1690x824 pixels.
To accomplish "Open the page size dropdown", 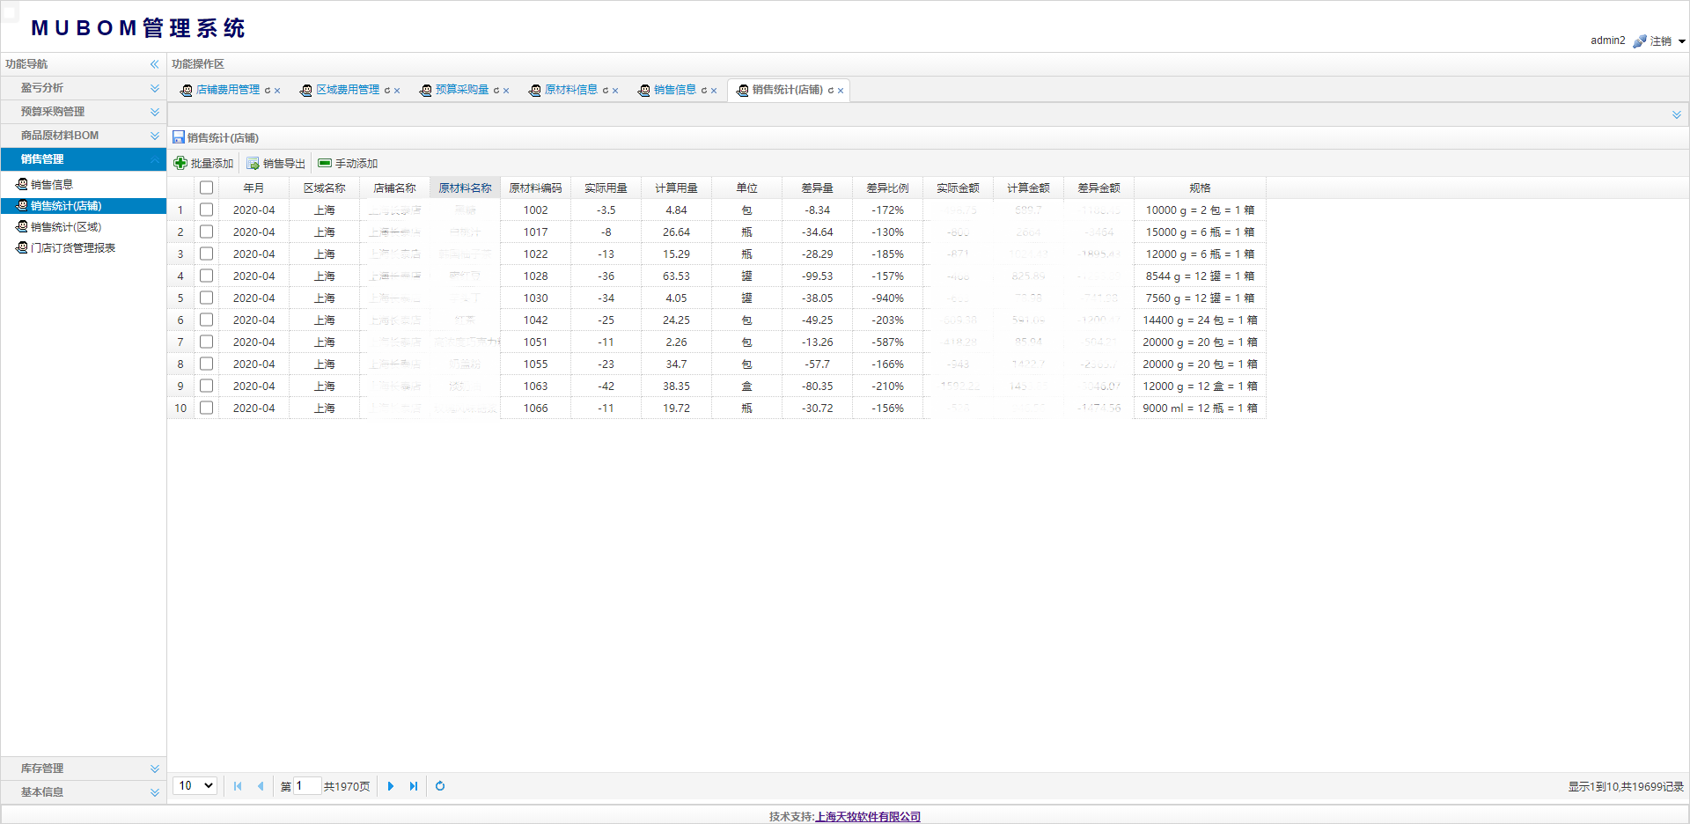I will 195,786.
